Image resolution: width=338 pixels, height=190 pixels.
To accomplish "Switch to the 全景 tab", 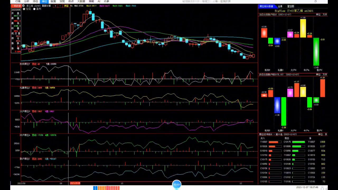I will [x=280, y=6].
